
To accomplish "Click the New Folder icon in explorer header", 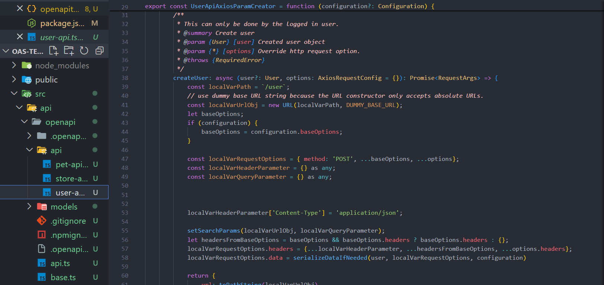I will [69, 51].
